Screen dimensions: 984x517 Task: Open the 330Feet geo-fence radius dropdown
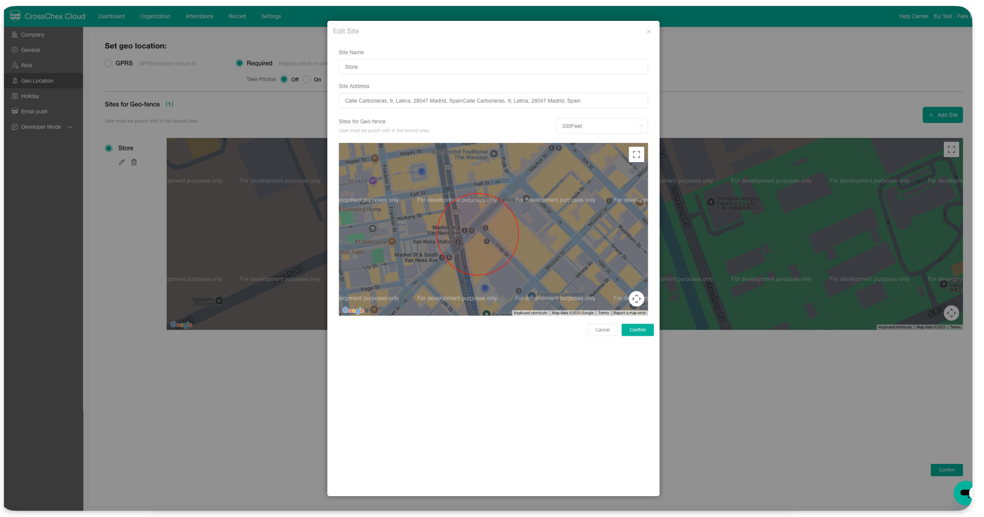pyautogui.click(x=601, y=126)
